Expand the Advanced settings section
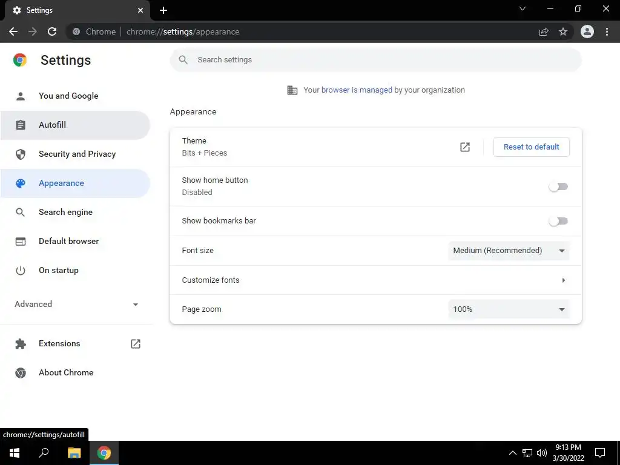620x465 pixels. pyautogui.click(x=75, y=304)
